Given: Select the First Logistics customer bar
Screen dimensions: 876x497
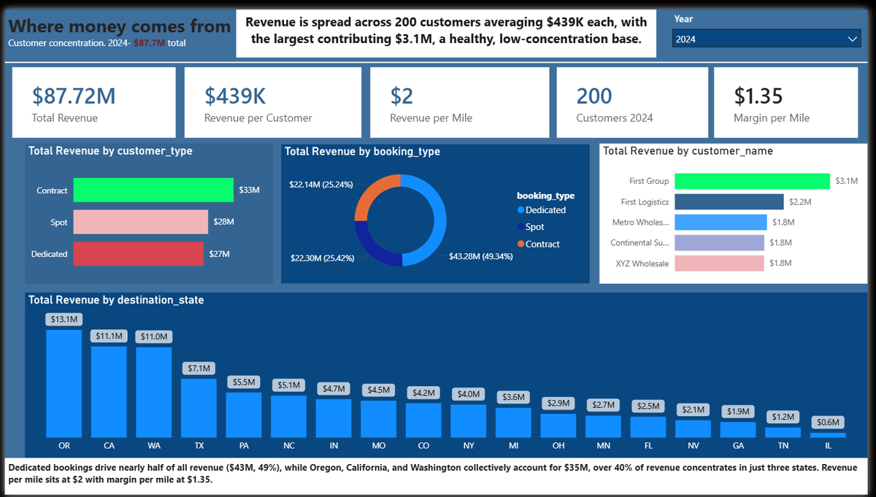Looking at the screenshot, I should click(x=729, y=201).
